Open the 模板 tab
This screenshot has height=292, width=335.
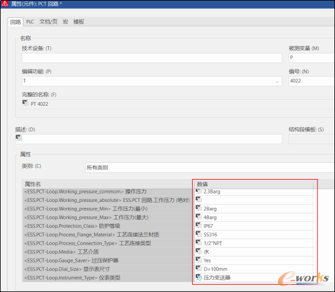click(x=78, y=22)
